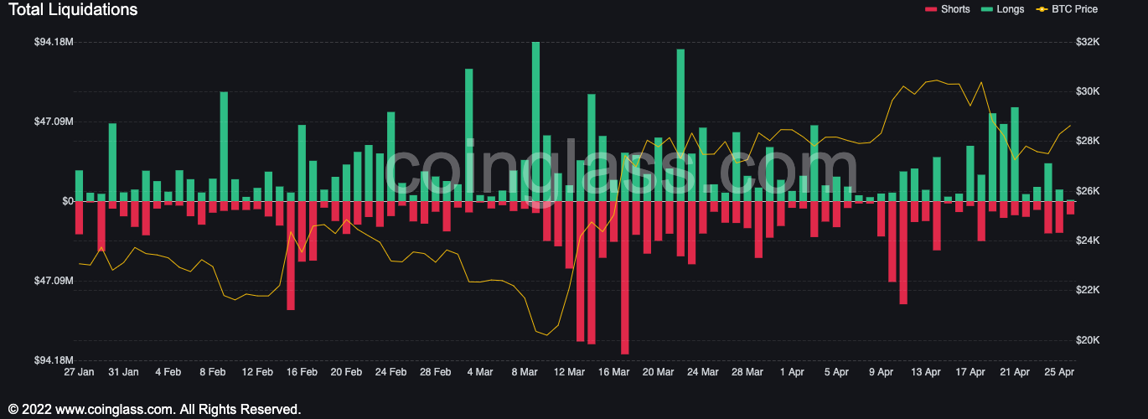The height and width of the screenshot is (419, 1148).
Task: Click the tall green Longs bar near 8 Feb
Action: (224, 147)
